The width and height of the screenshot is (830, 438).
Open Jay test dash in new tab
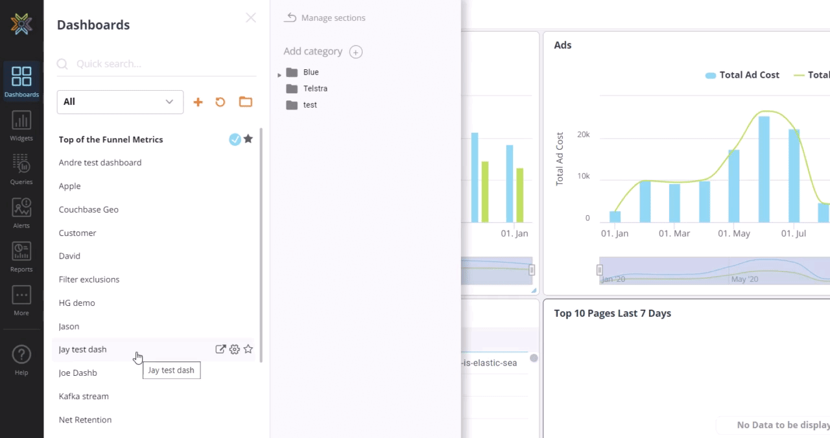click(x=220, y=349)
